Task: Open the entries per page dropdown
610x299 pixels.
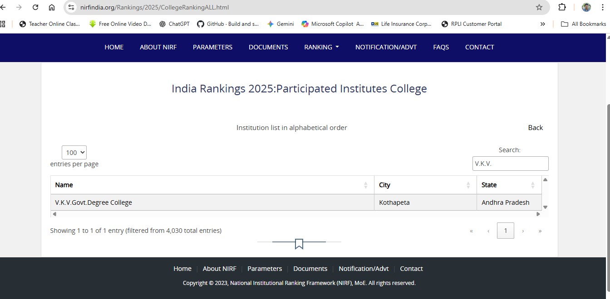Action: [74, 153]
